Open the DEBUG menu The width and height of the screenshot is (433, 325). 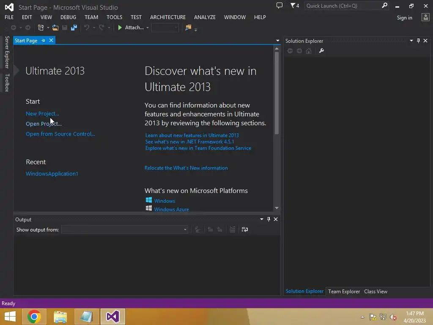coord(68,17)
